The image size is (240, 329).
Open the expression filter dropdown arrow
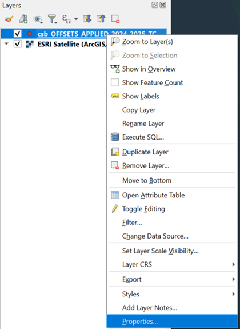pyautogui.click(x=76, y=19)
